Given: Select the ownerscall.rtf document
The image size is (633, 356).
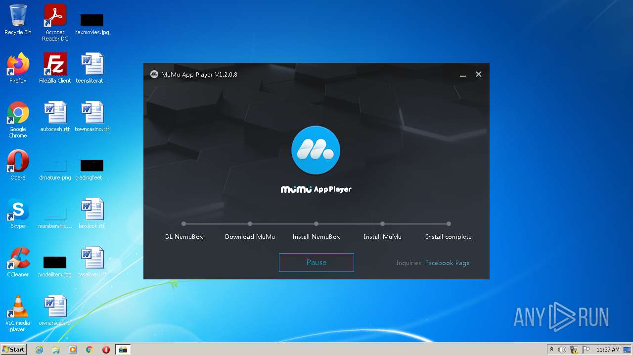Looking at the screenshot, I should pos(55,311).
